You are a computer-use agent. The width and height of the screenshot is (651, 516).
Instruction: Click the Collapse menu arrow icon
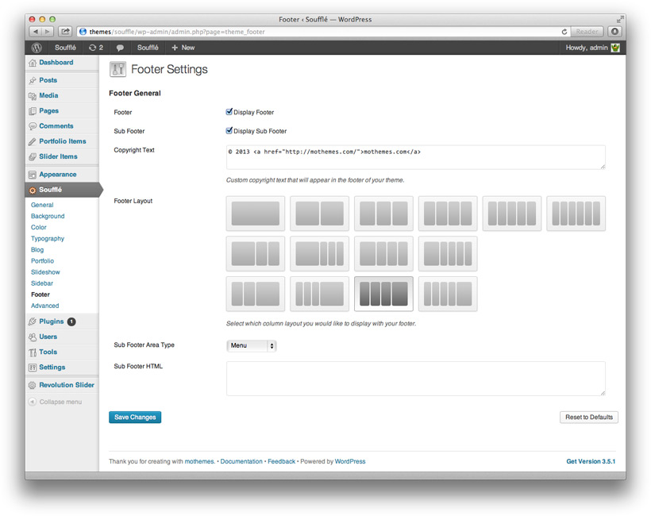pos(33,402)
